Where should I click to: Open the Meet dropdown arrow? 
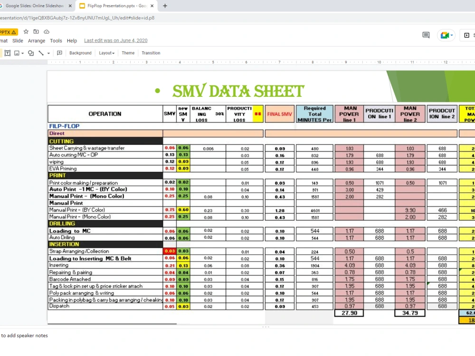pos(452,36)
